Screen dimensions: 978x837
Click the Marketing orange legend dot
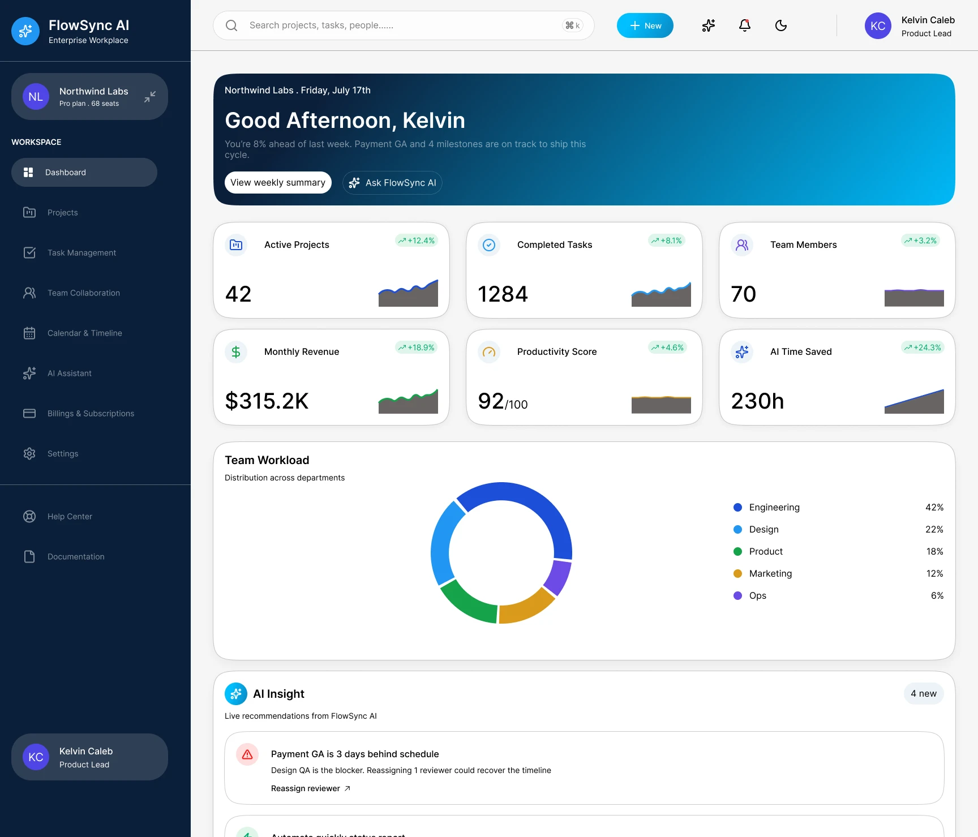point(737,574)
